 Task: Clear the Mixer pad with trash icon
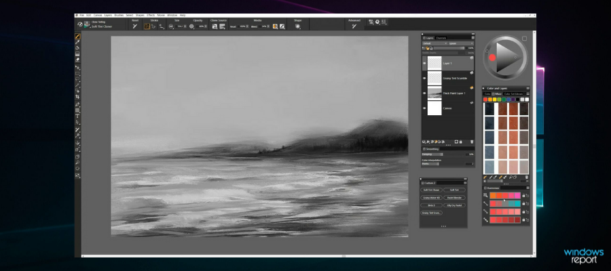point(526,178)
